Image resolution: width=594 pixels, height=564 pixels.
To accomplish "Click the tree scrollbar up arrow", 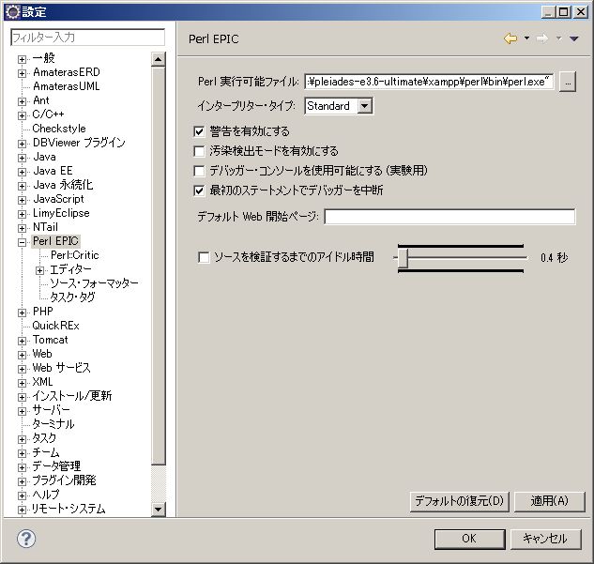I will click(x=158, y=59).
